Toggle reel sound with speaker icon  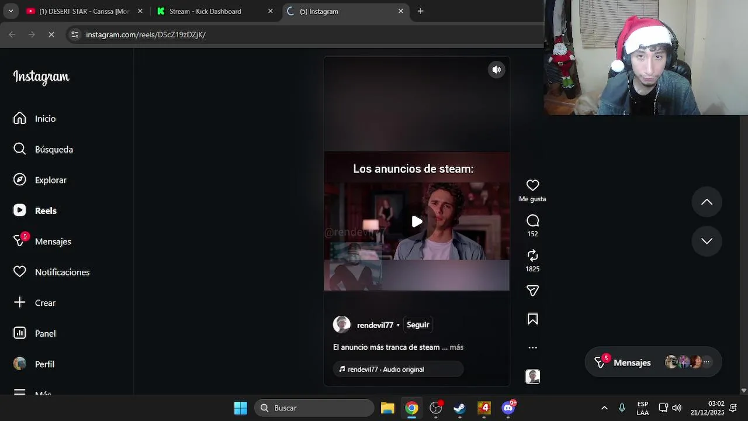point(496,70)
